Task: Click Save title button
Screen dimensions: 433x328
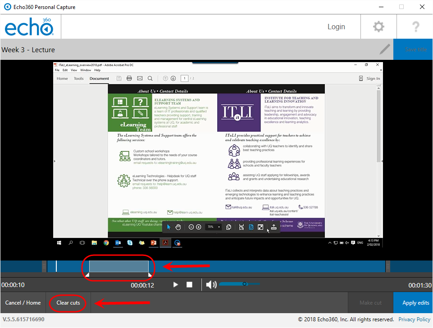Action: pos(413,49)
